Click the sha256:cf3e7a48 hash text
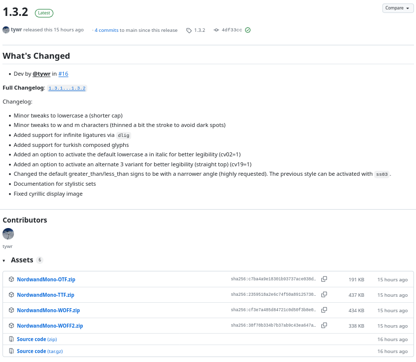Viewport: 416px width, 362px height. click(x=273, y=310)
